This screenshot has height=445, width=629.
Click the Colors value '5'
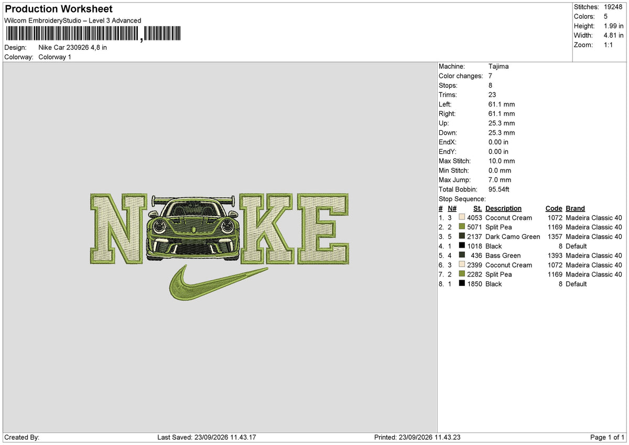pos(606,16)
